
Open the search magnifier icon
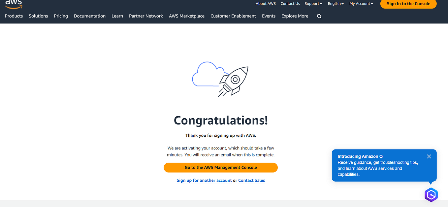[319, 16]
